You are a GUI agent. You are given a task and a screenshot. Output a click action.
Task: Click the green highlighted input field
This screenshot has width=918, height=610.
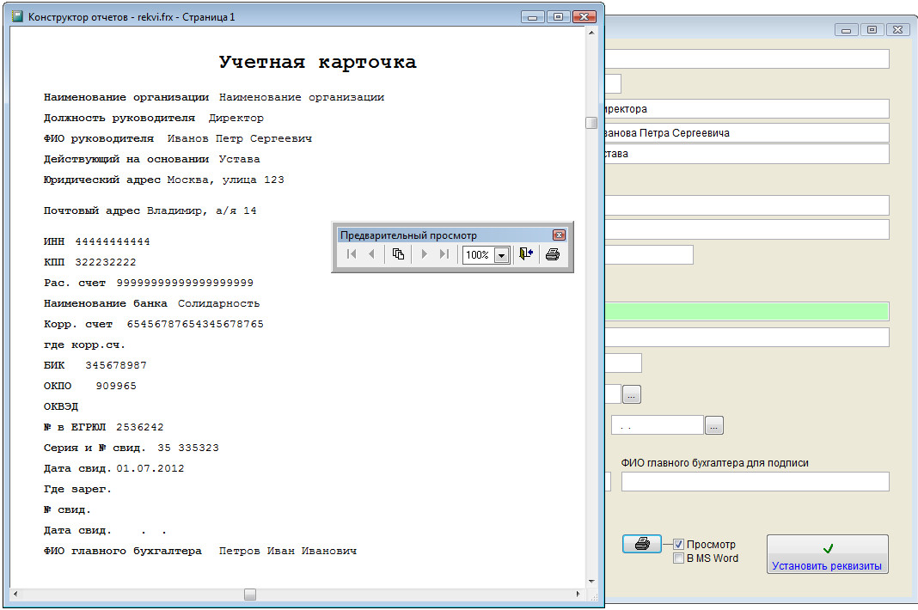747,311
